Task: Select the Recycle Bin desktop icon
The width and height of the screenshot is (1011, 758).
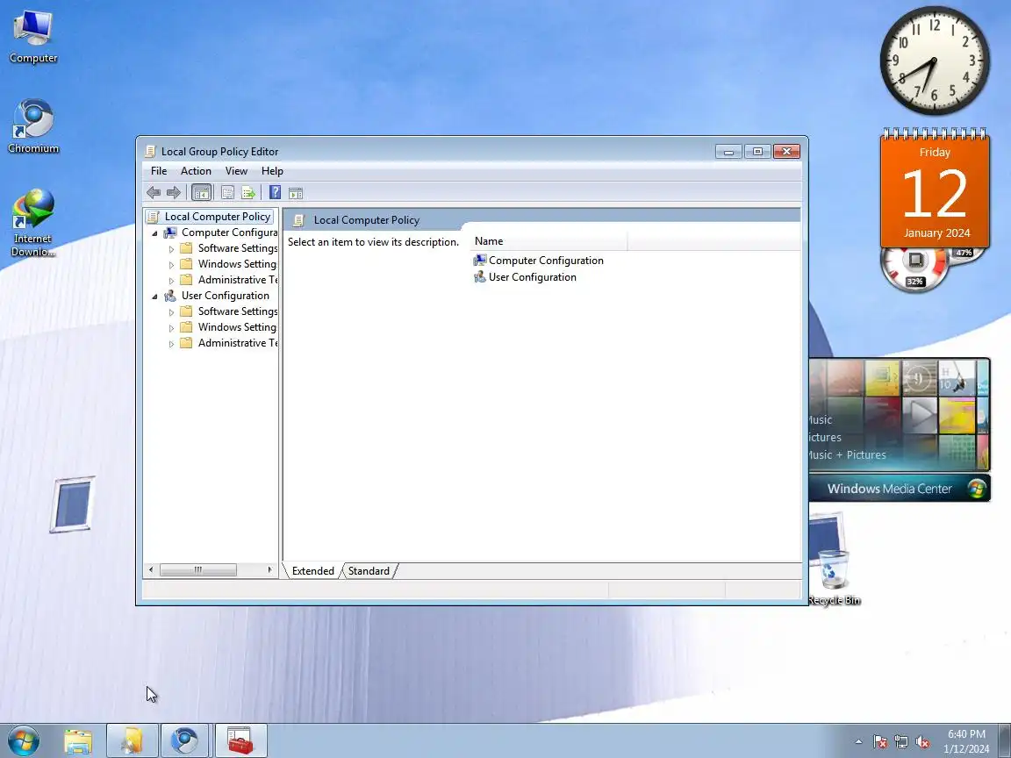Action: click(x=834, y=577)
